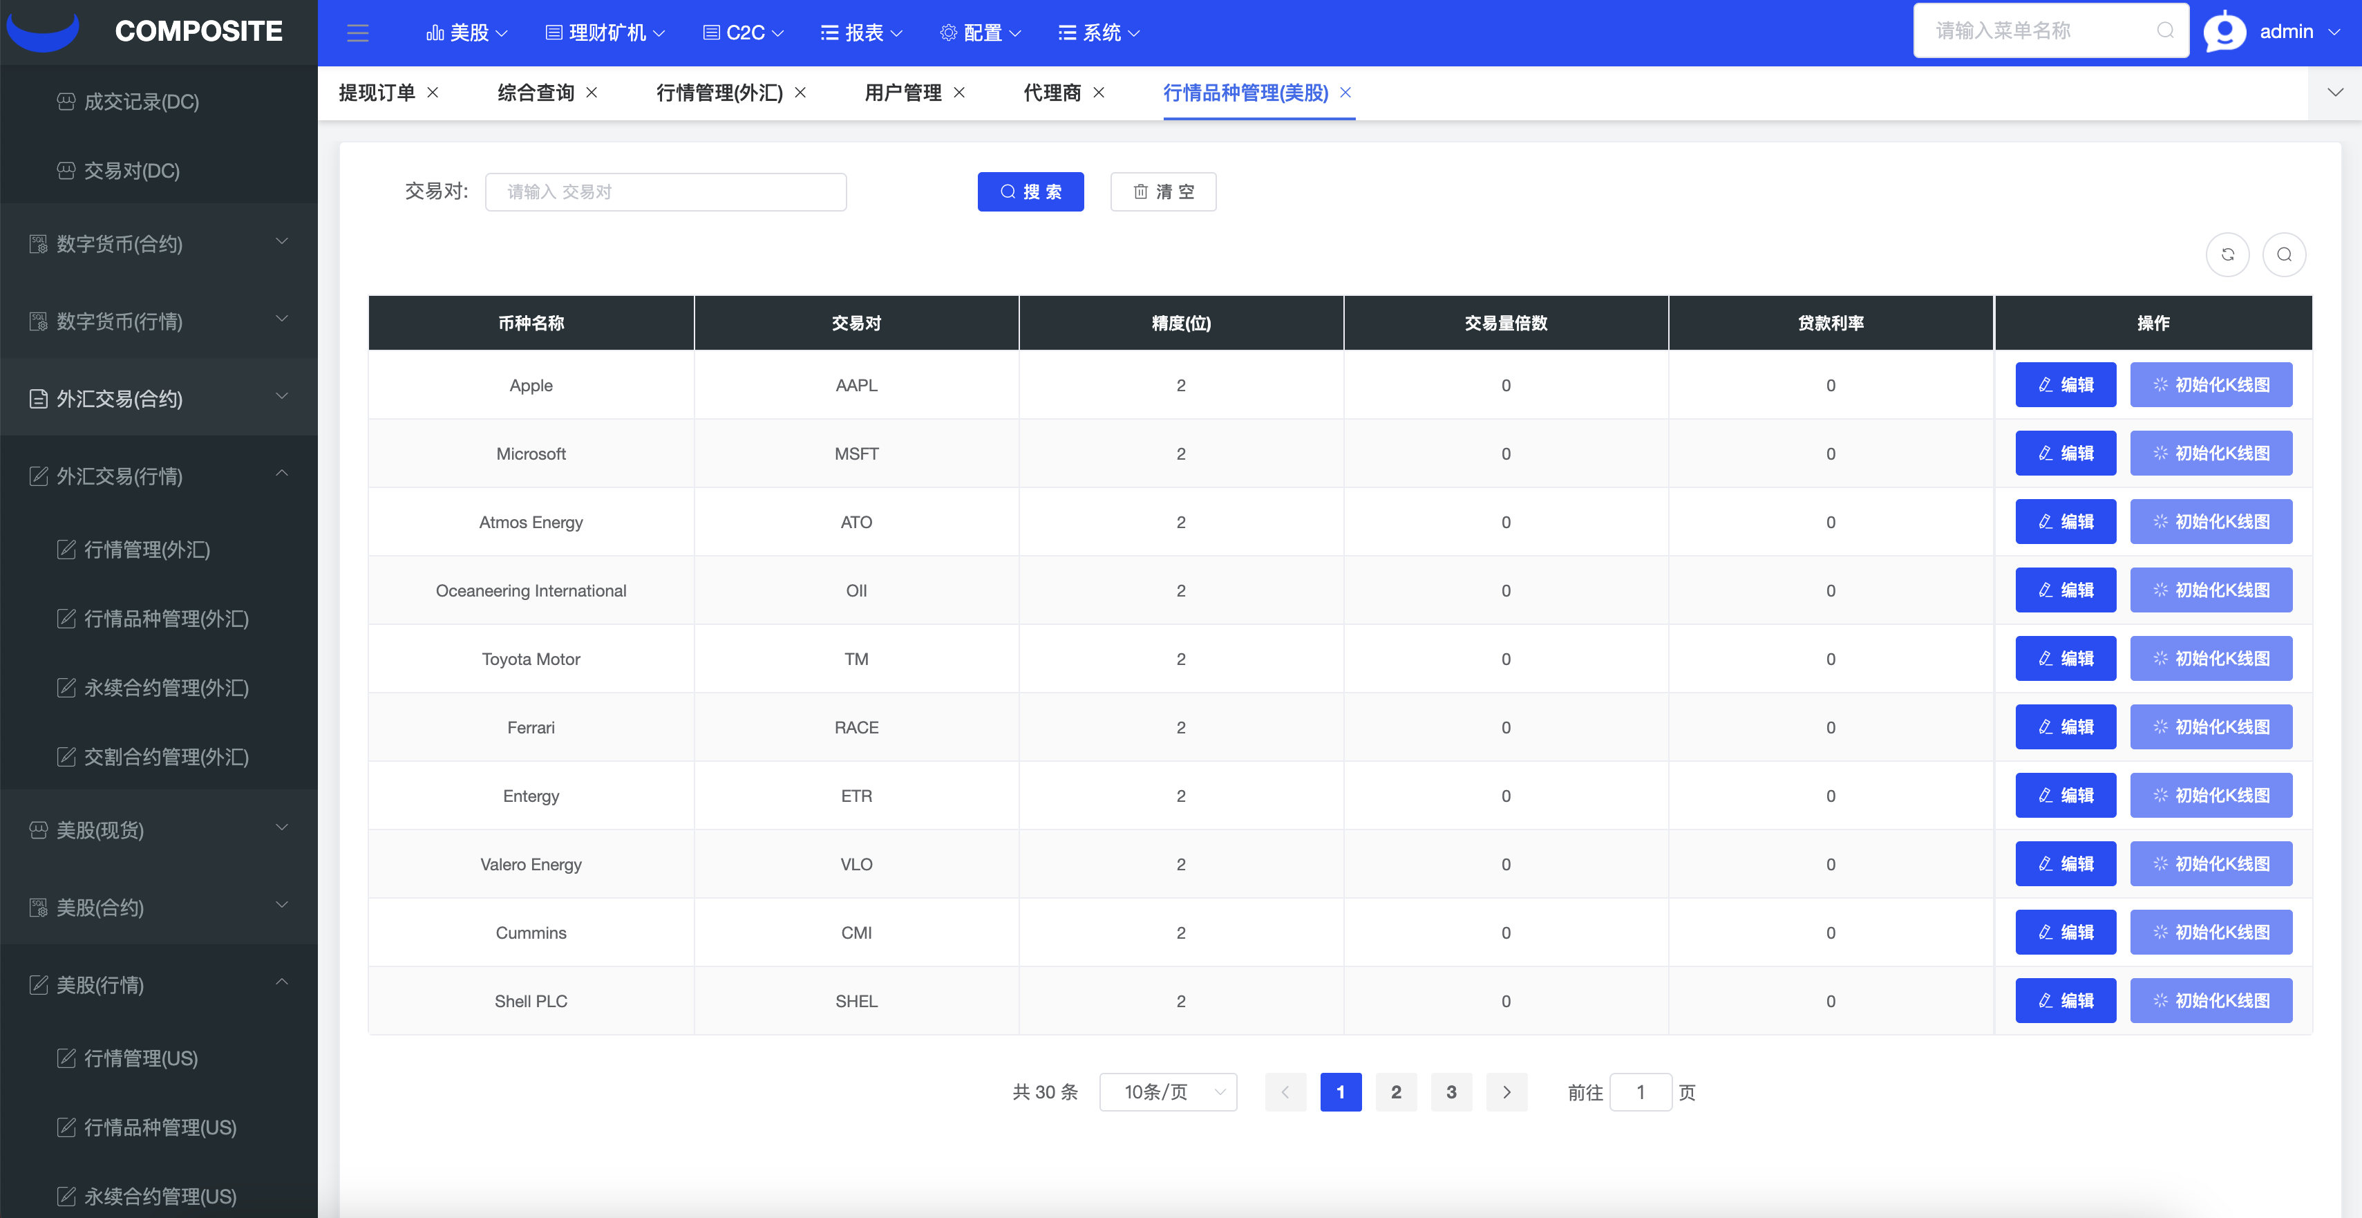Image resolution: width=2362 pixels, height=1218 pixels.
Task: Open the 系统 dropdown menu
Action: [1099, 32]
